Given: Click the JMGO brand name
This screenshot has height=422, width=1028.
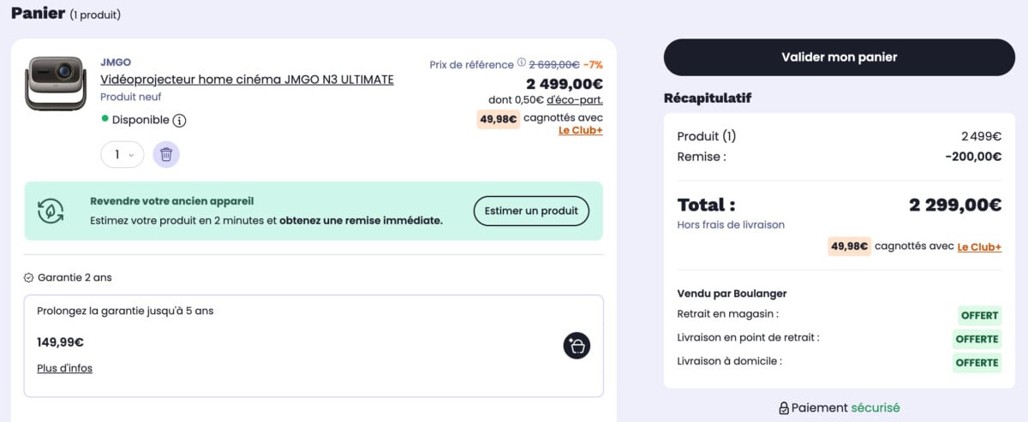Looking at the screenshot, I should [x=115, y=62].
